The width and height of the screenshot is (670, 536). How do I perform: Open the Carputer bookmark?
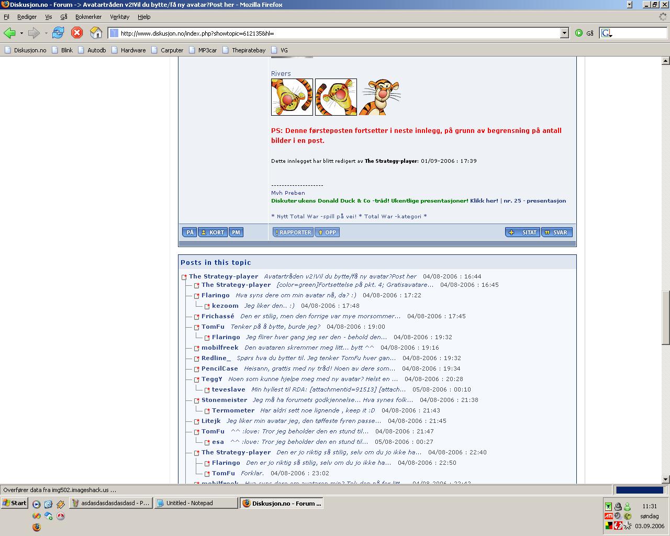tap(167, 50)
